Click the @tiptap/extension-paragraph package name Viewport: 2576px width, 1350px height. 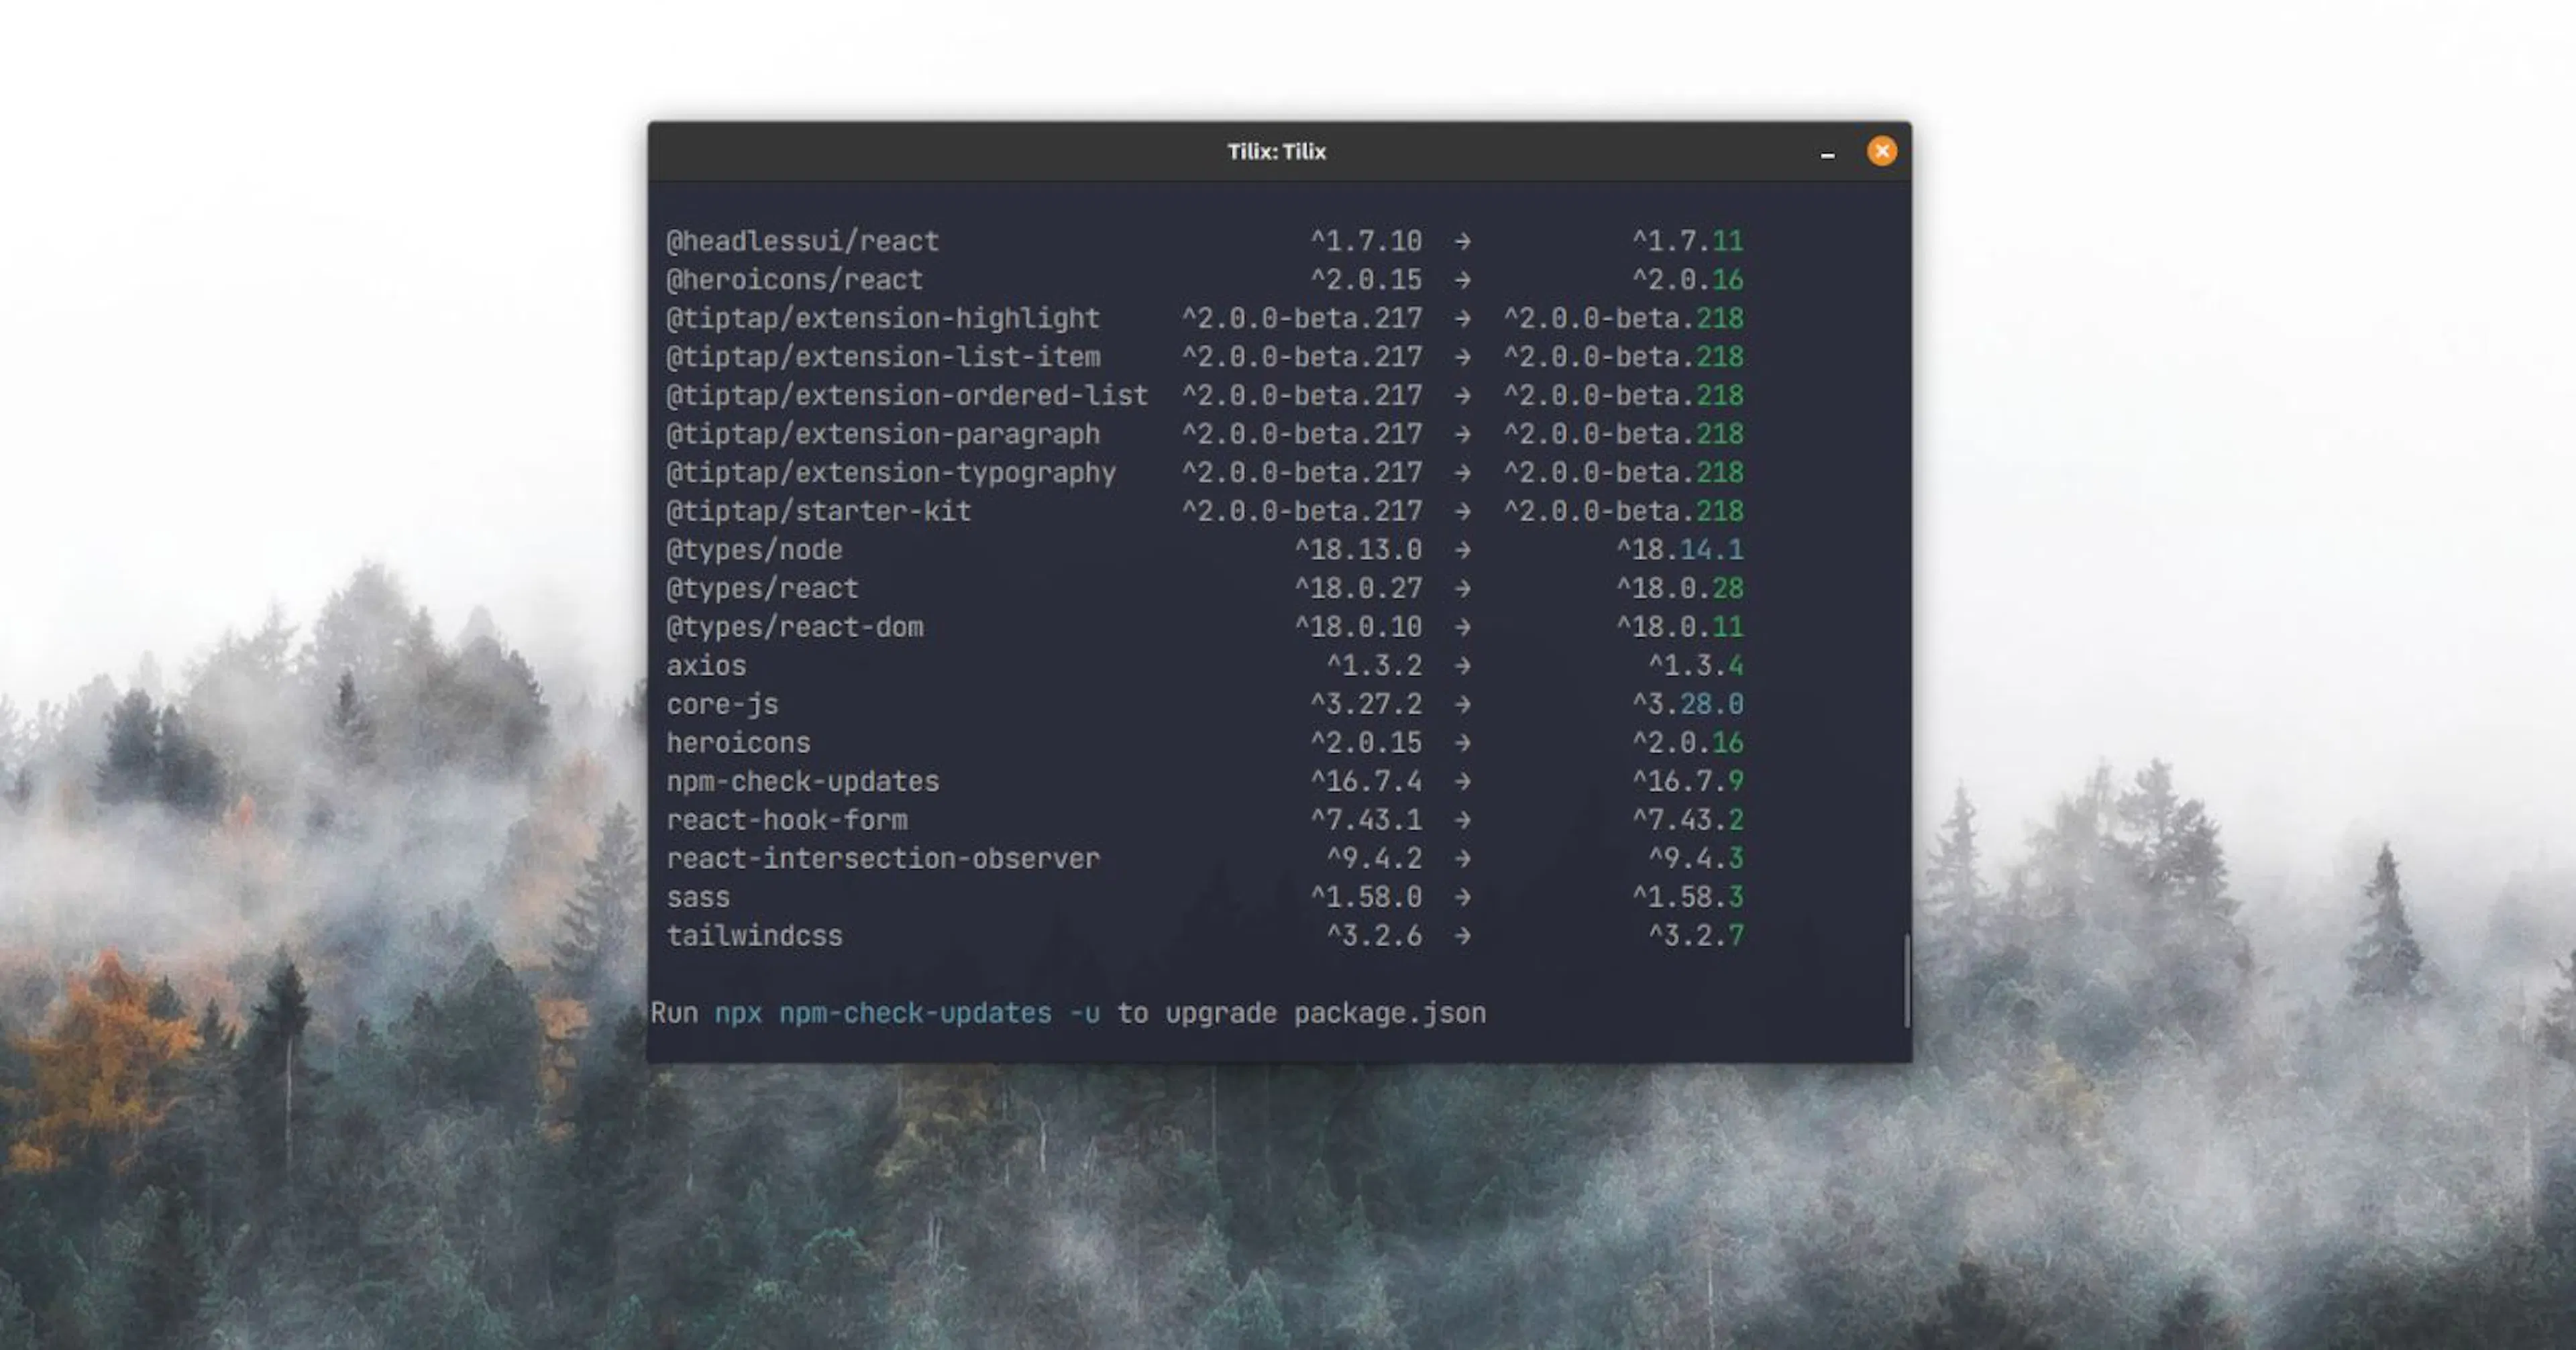tap(883, 434)
